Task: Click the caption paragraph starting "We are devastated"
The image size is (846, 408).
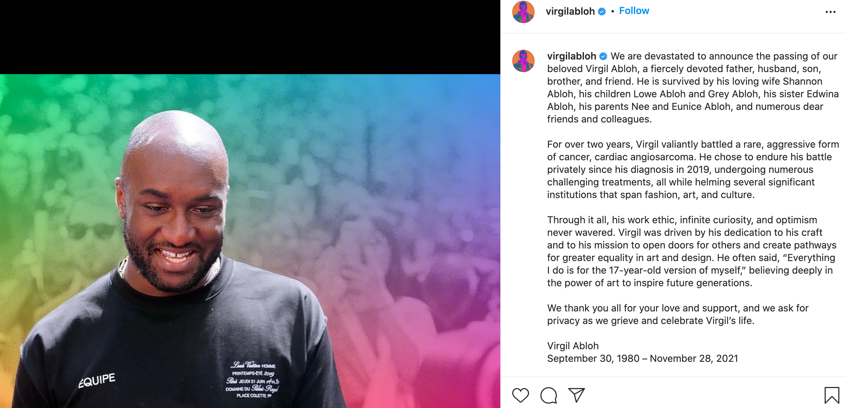Action: pos(693,87)
